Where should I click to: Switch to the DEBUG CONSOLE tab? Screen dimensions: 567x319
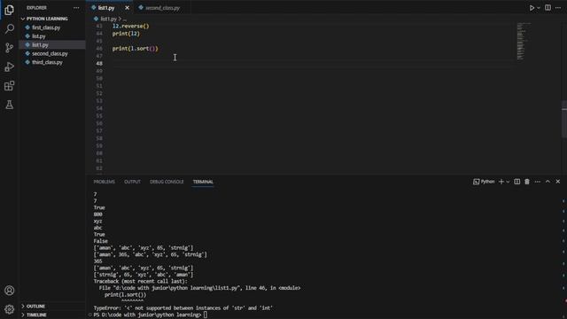click(167, 182)
